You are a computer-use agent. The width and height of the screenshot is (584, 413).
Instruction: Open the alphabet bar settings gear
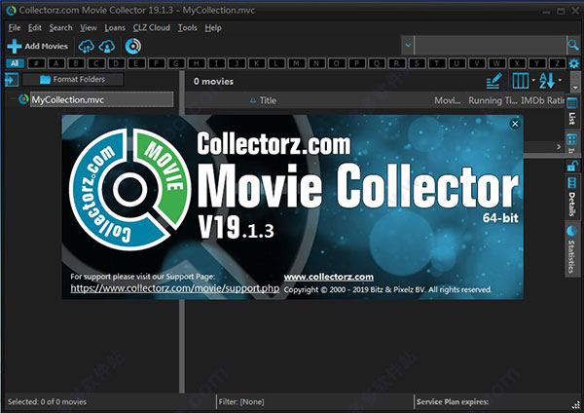pyautogui.click(x=574, y=63)
